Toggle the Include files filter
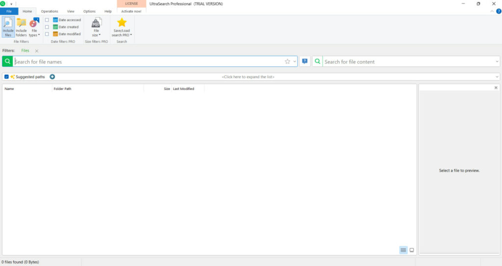The height and width of the screenshot is (266, 502). [8, 27]
